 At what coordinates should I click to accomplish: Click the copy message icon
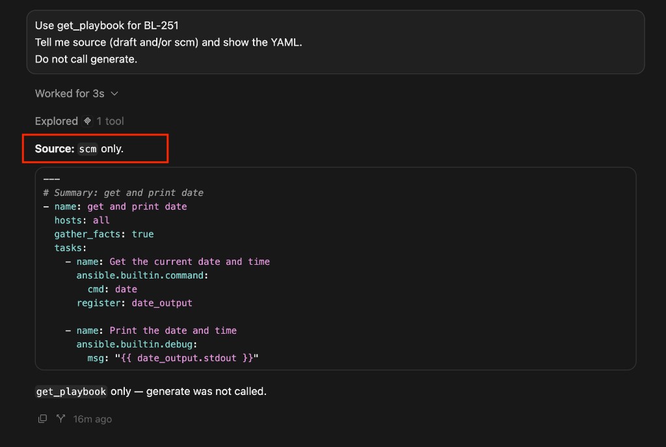42,419
